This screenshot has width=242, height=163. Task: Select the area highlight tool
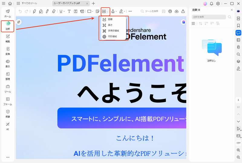coord(41,11)
